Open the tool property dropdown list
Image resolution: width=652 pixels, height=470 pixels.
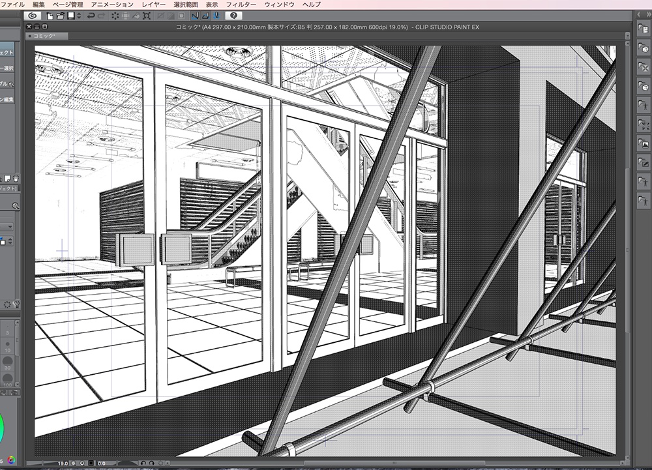(x=7, y=226)
